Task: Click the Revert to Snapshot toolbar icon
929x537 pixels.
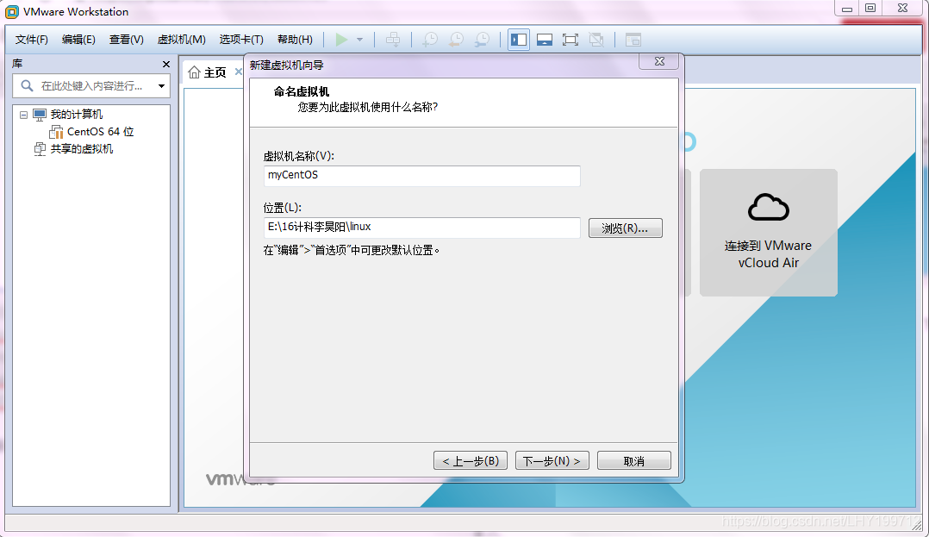Action: point(456,40)
